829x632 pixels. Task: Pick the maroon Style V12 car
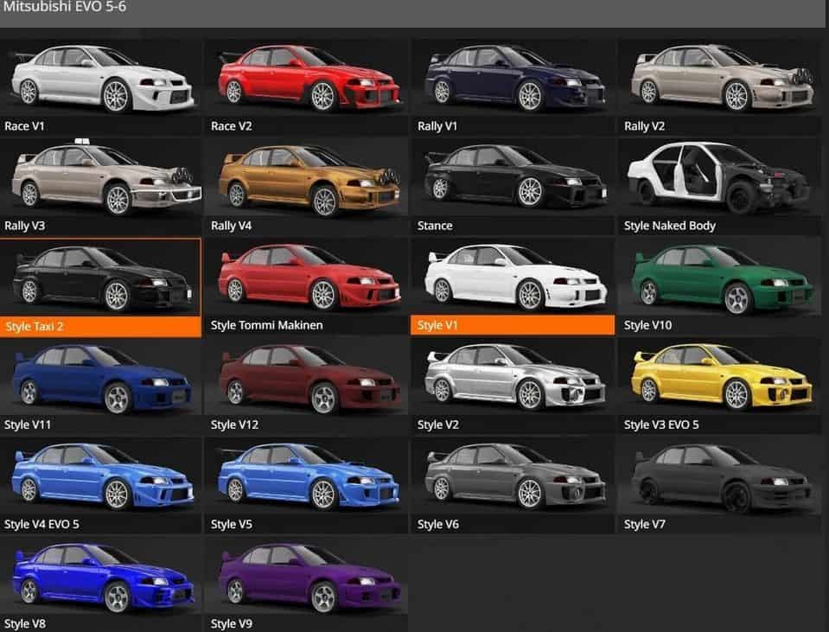(308, 377)
